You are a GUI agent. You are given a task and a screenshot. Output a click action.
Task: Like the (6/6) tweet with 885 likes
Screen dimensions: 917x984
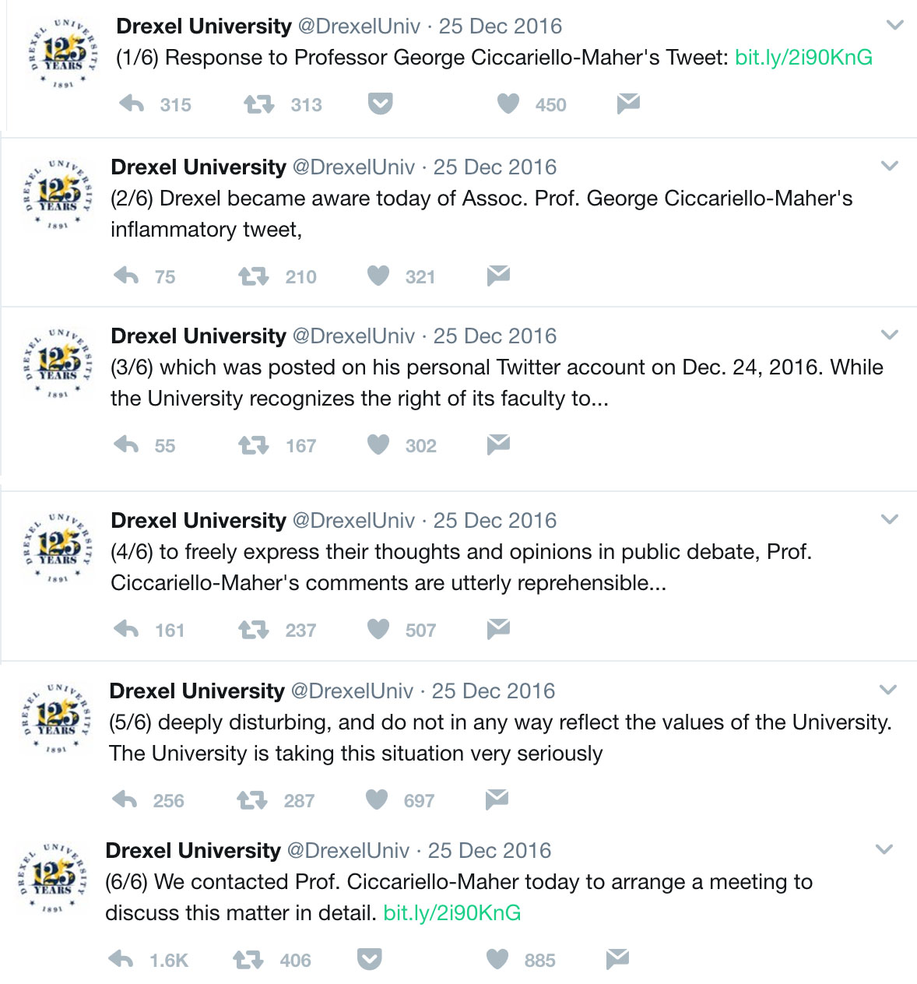497,959
